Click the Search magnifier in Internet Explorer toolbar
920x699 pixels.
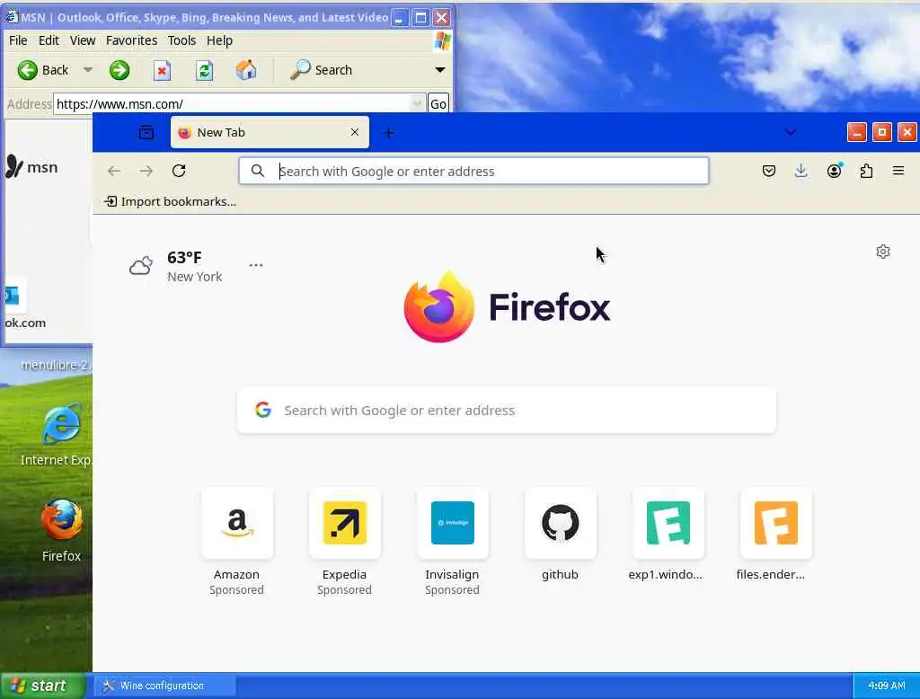click(300, 70)
